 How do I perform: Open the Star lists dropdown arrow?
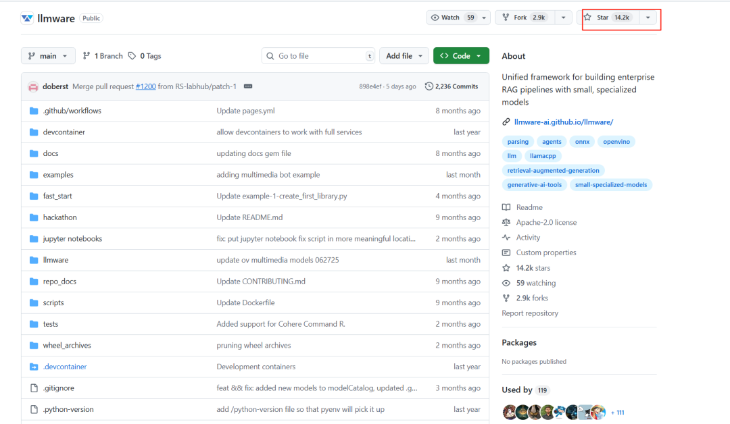pos(648,18)
